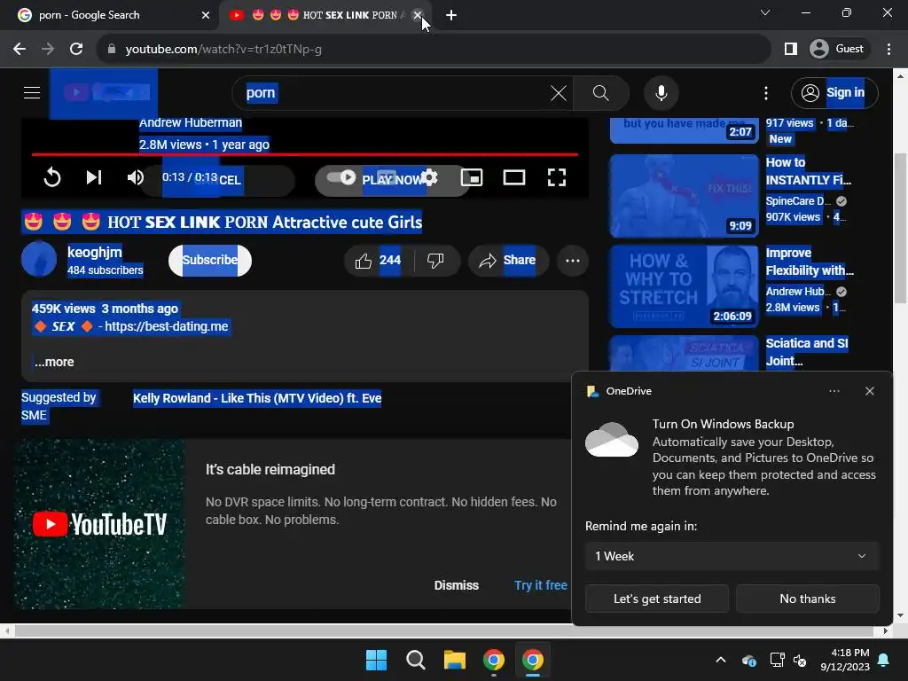Switch to theater mode
The height and width of the screenshot is (681, 908).
pyautogui.click(x=514, y=177)
